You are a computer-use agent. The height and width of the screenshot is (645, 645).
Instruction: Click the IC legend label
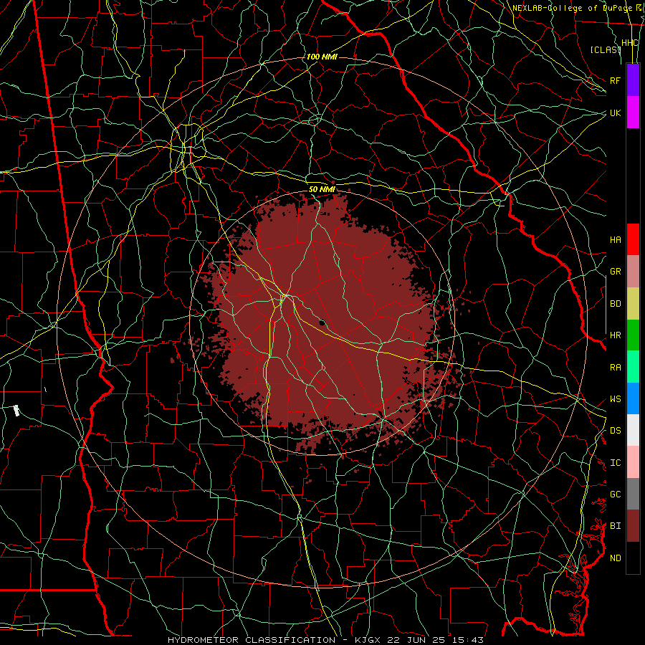615,462
